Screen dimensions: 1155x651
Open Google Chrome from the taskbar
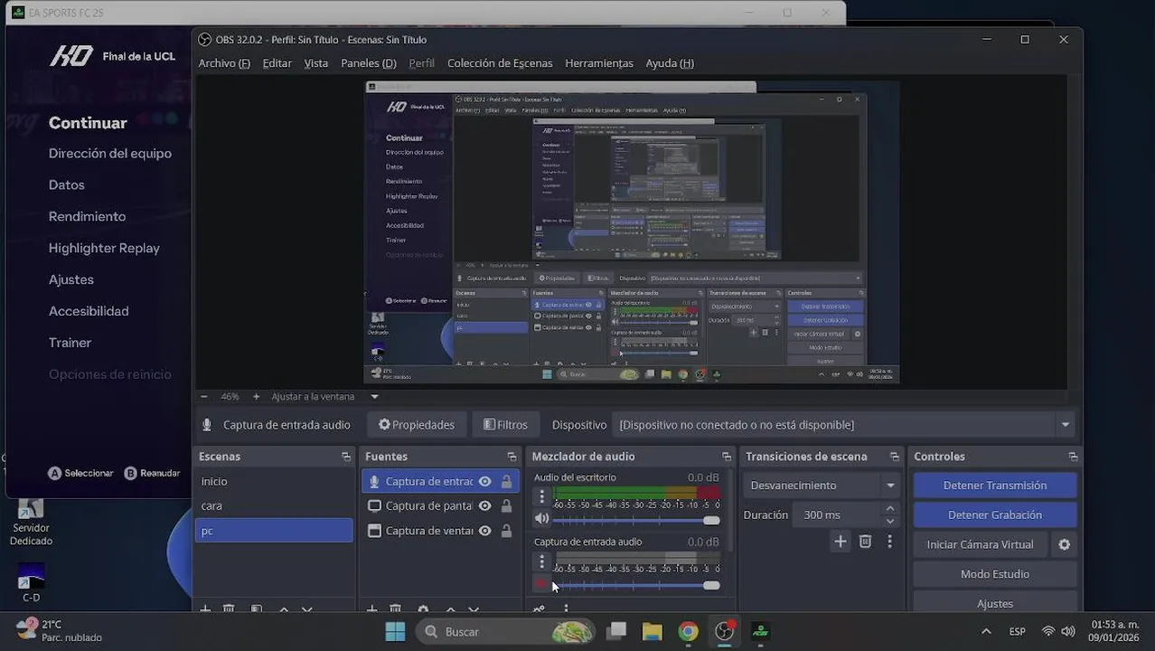(x=688, y=631)
